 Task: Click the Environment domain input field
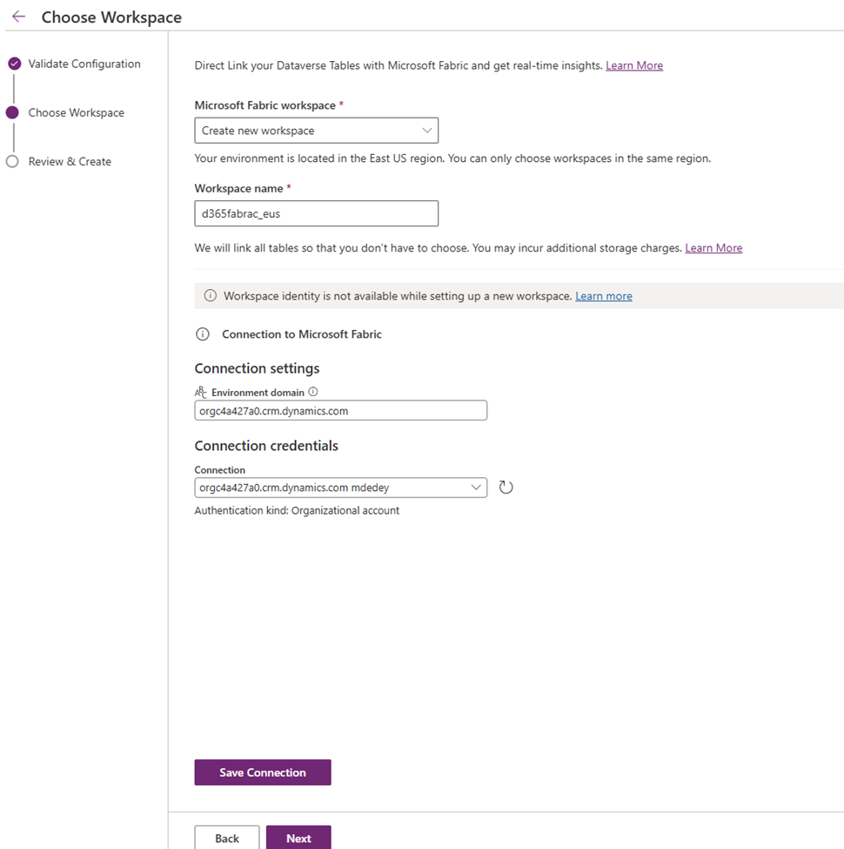[340, 410]
